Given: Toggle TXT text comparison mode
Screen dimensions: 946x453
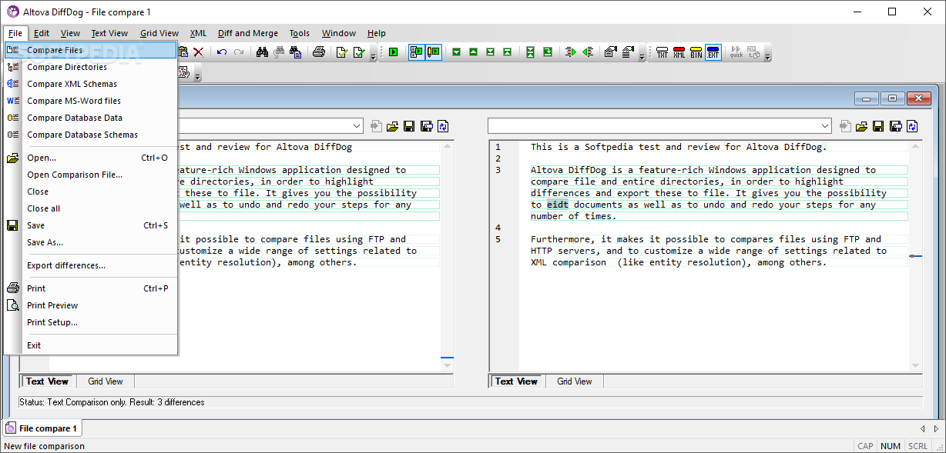Looking at the screenshot, I should [662, 52].
